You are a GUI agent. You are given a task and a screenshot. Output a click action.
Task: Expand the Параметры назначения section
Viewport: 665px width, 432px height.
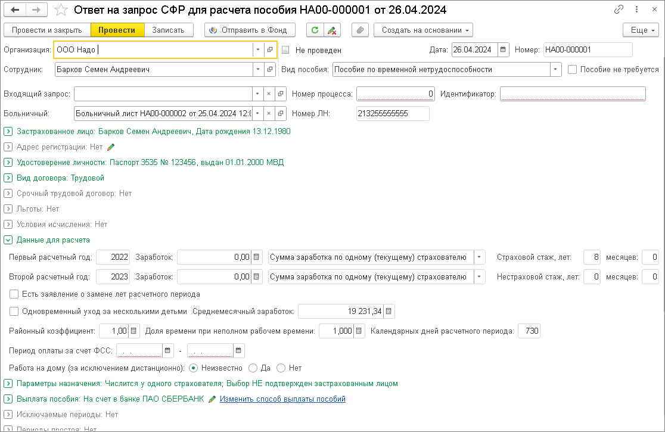pyautogui.click(x=8, y=384)
